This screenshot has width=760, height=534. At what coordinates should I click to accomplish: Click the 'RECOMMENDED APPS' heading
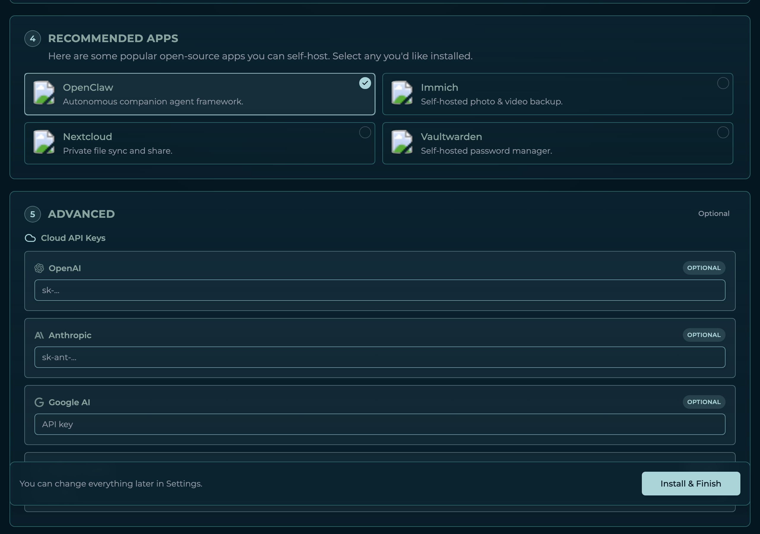[113, 38]
